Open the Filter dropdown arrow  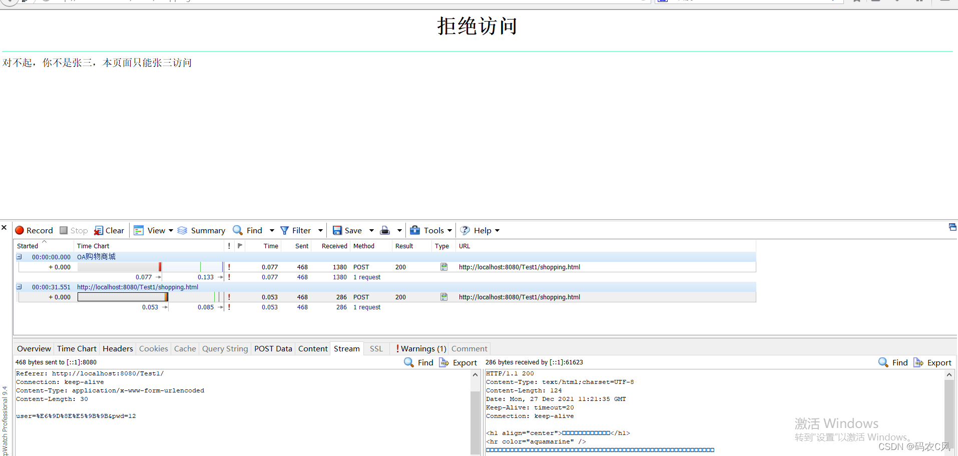(x=320, y=231)
